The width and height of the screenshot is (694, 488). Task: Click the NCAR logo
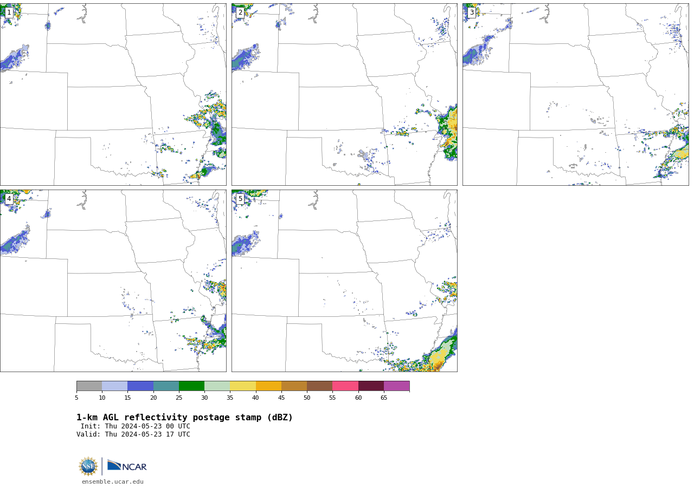(x=127, y=466)
